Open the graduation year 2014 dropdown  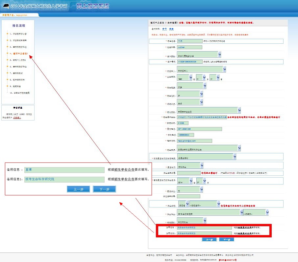coord(191,181)
